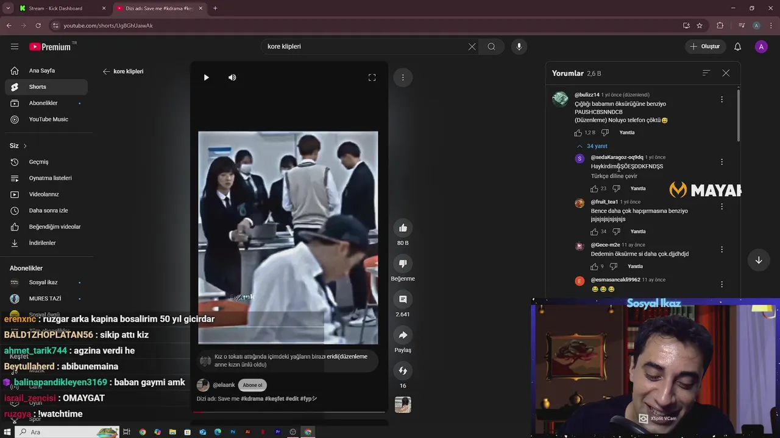Click the YouTube Premium logo
780x438 pixels.
[x=50, y=47]
